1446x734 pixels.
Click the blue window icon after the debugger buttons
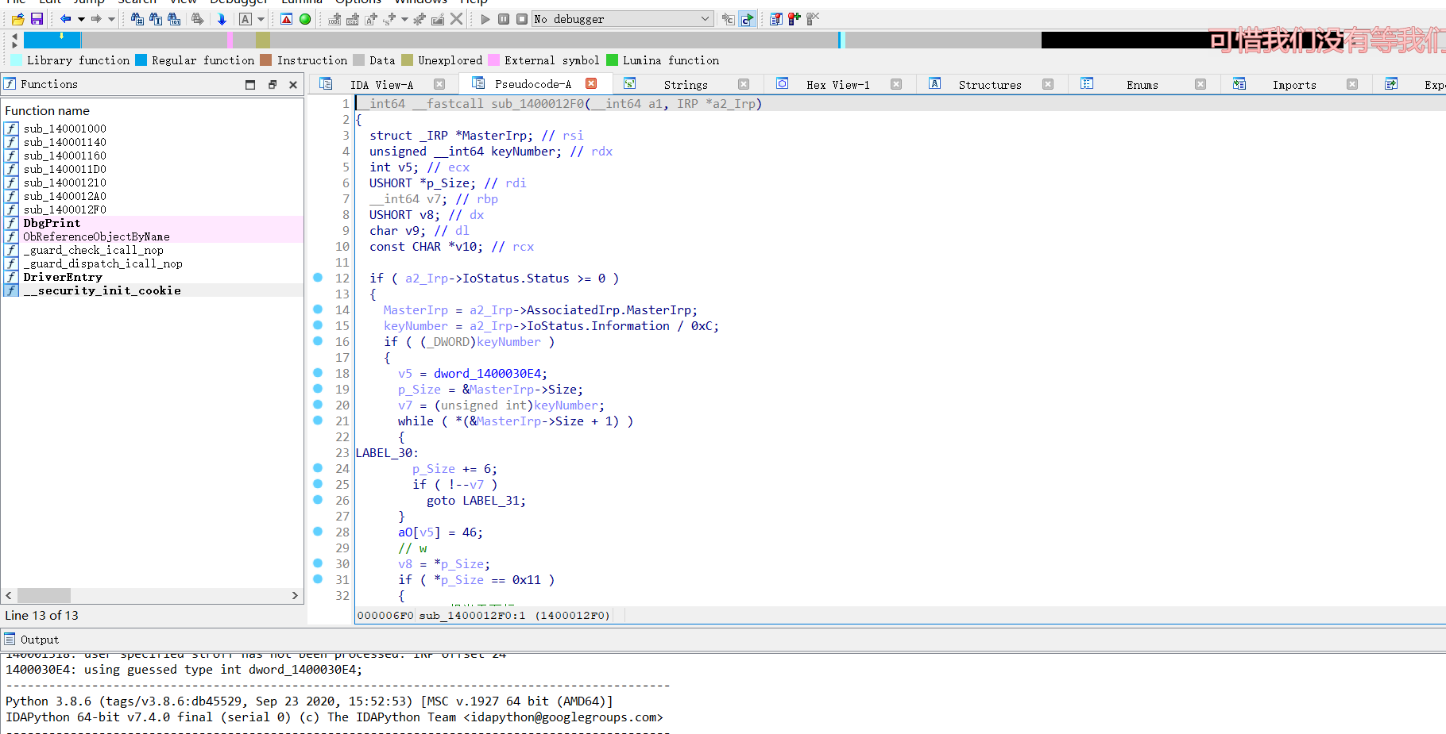point(776,19)
